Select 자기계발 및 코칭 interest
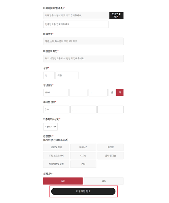This screenshot has height=203, width=169. tap(56, 164)
